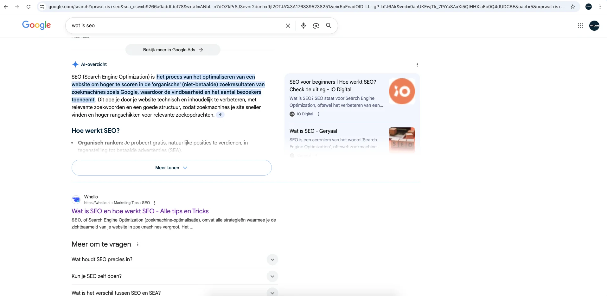Expand 'Wat is het verschil tussen SEO en SEA?'
Screen dimensions: 607x296
click(x=272, y=293)
